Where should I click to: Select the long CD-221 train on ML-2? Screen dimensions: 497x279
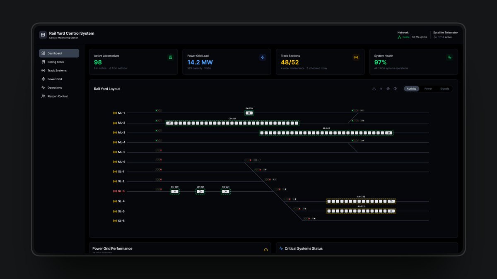point(232,123)
